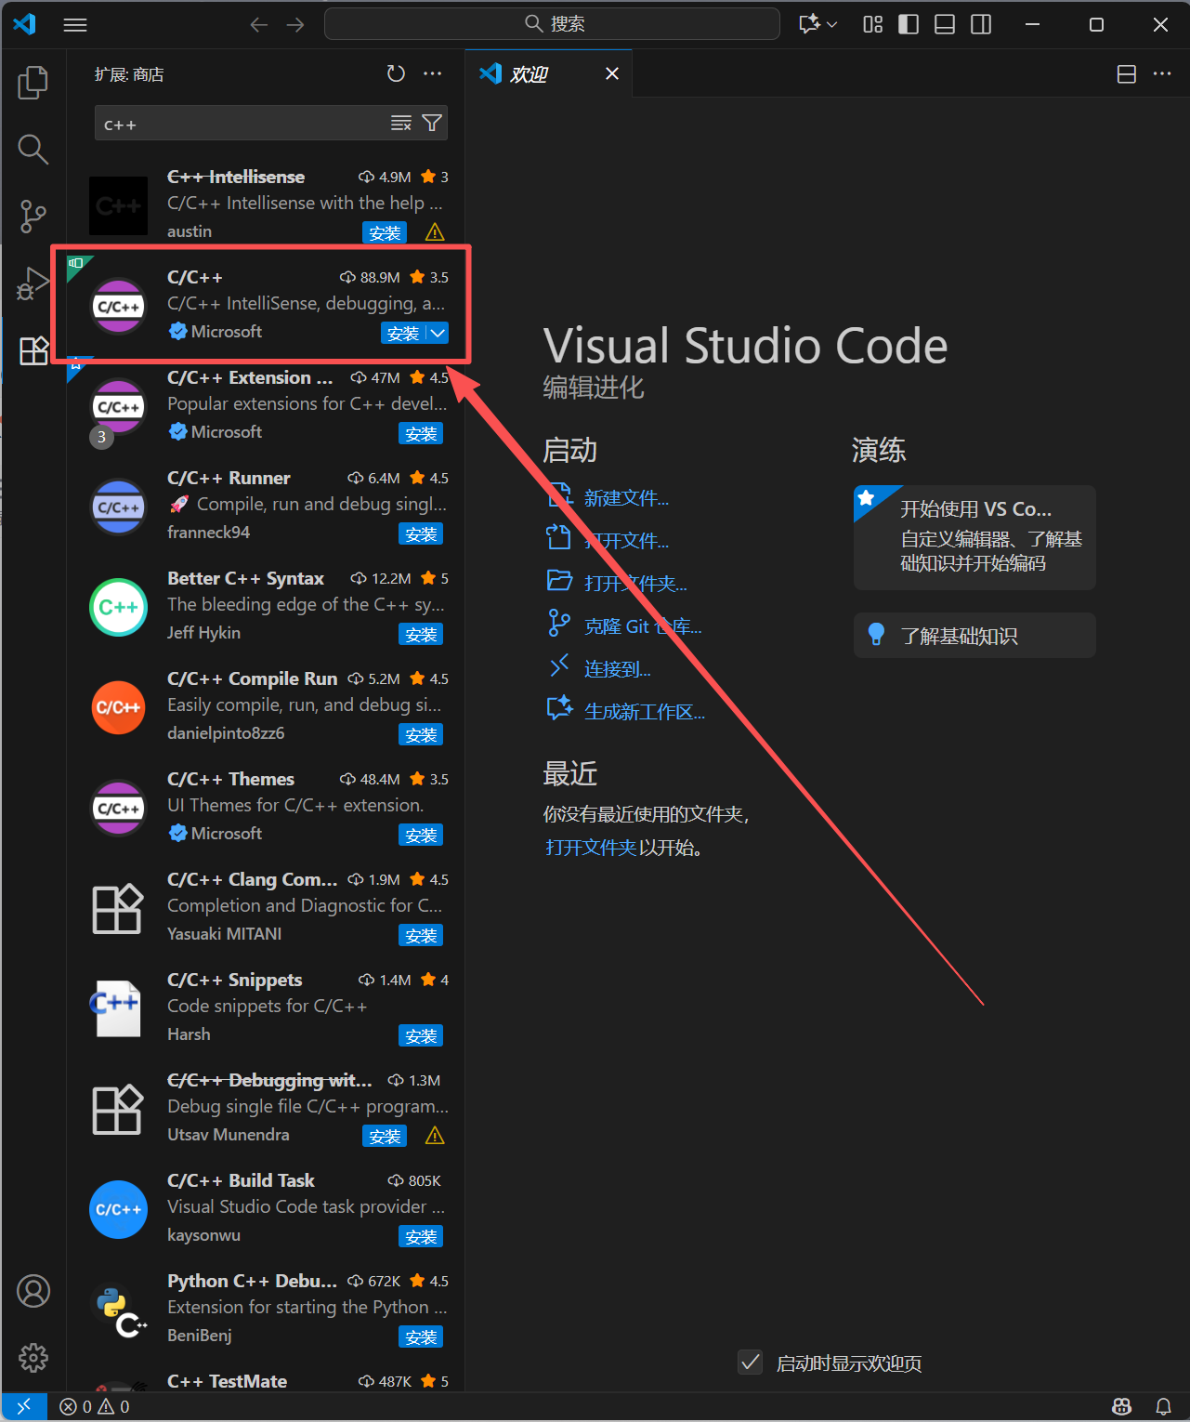Open the Source Control view
Image resolution: width=1190 pixels, height=1422 pixels.
click(x=33, y=216)
